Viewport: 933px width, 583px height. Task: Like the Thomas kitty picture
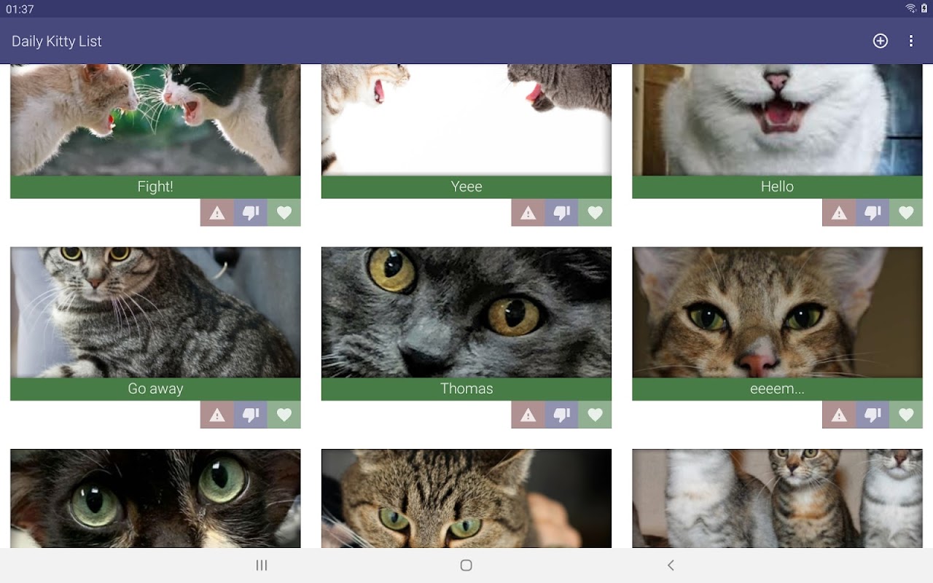pyautogui.click(x=596, y=415)
